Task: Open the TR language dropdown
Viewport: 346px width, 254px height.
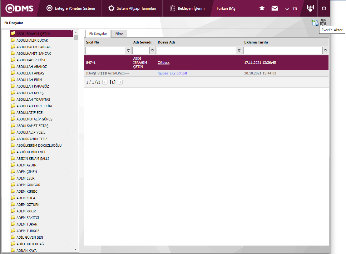Action: (291, 9)
